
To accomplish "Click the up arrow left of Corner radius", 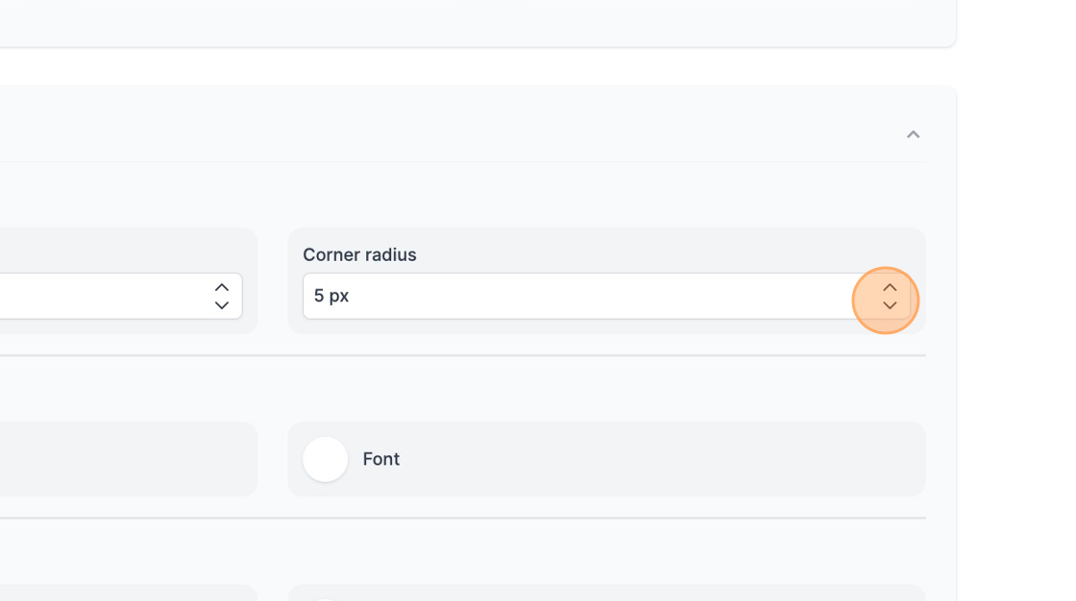I will tap(222, 287).
